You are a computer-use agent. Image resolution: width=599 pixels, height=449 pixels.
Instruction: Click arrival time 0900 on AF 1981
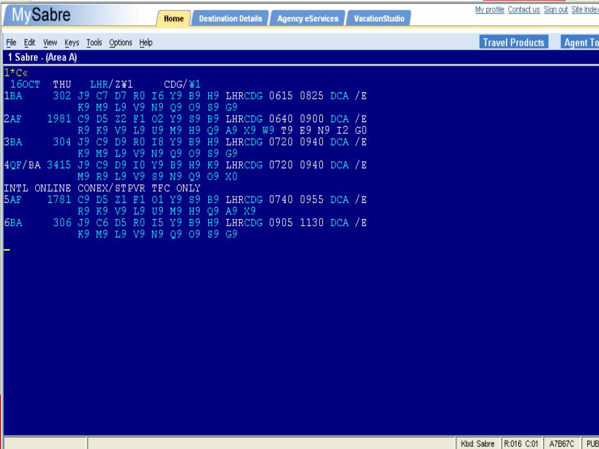tap(311, 119)
